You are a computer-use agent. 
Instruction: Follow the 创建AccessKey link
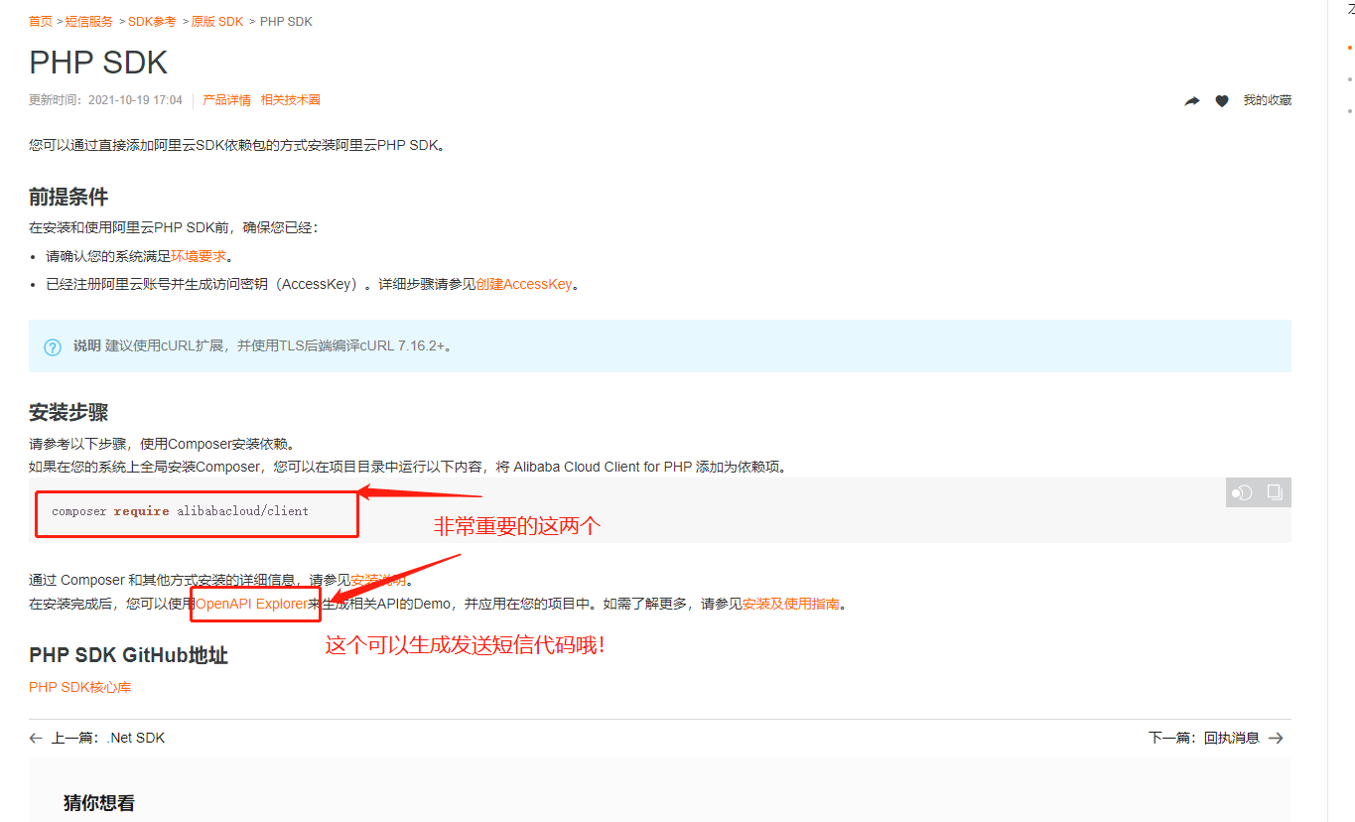click(x=523, y=284)
